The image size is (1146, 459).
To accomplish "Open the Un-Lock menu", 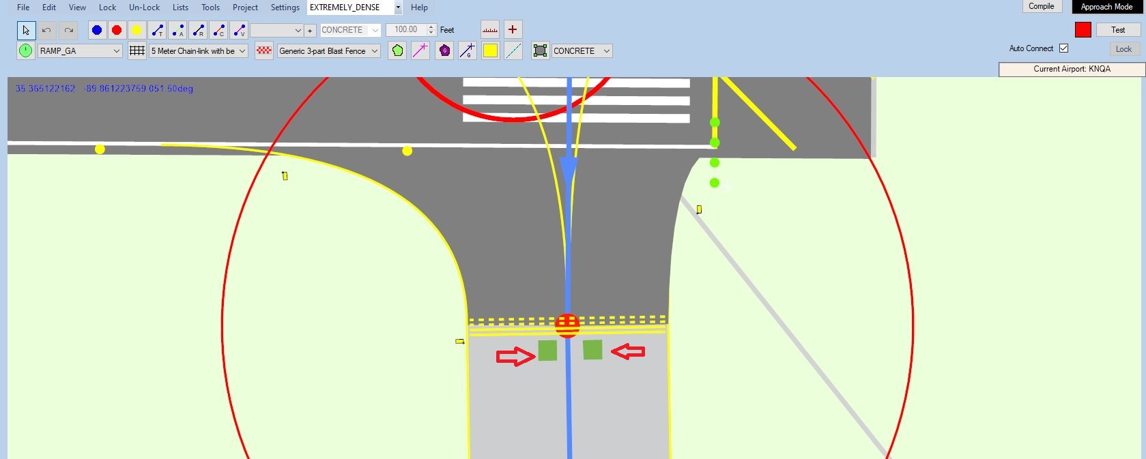I will tap(144, 8).
